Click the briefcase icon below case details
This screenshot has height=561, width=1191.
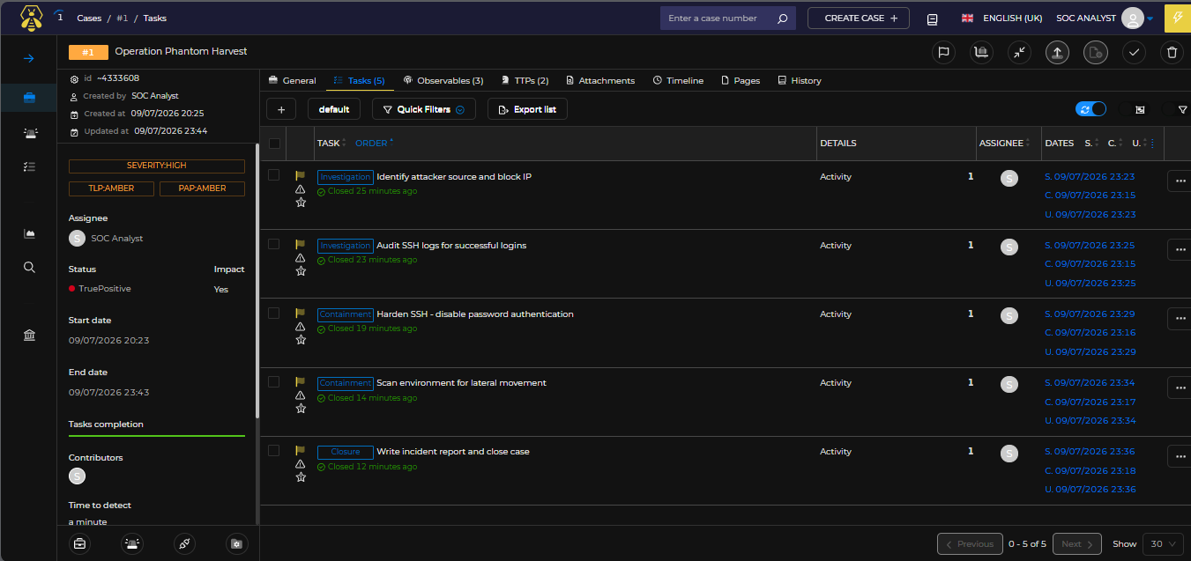tap(79, 543)
